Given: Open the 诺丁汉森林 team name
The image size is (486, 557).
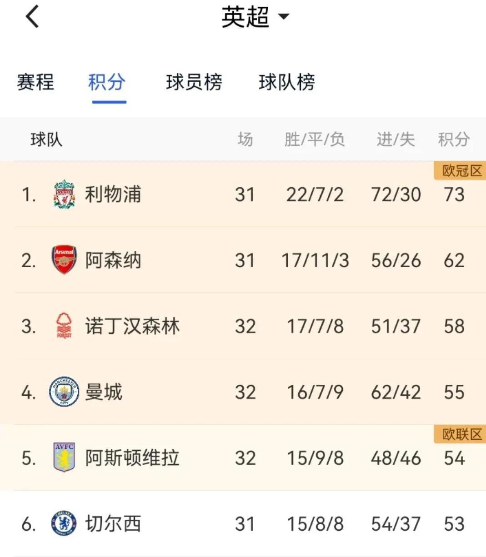Looking at the screenshot, I should 132,326.
